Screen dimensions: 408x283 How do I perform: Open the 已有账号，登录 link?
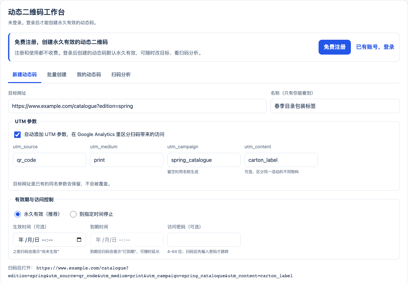click(375, 47)
